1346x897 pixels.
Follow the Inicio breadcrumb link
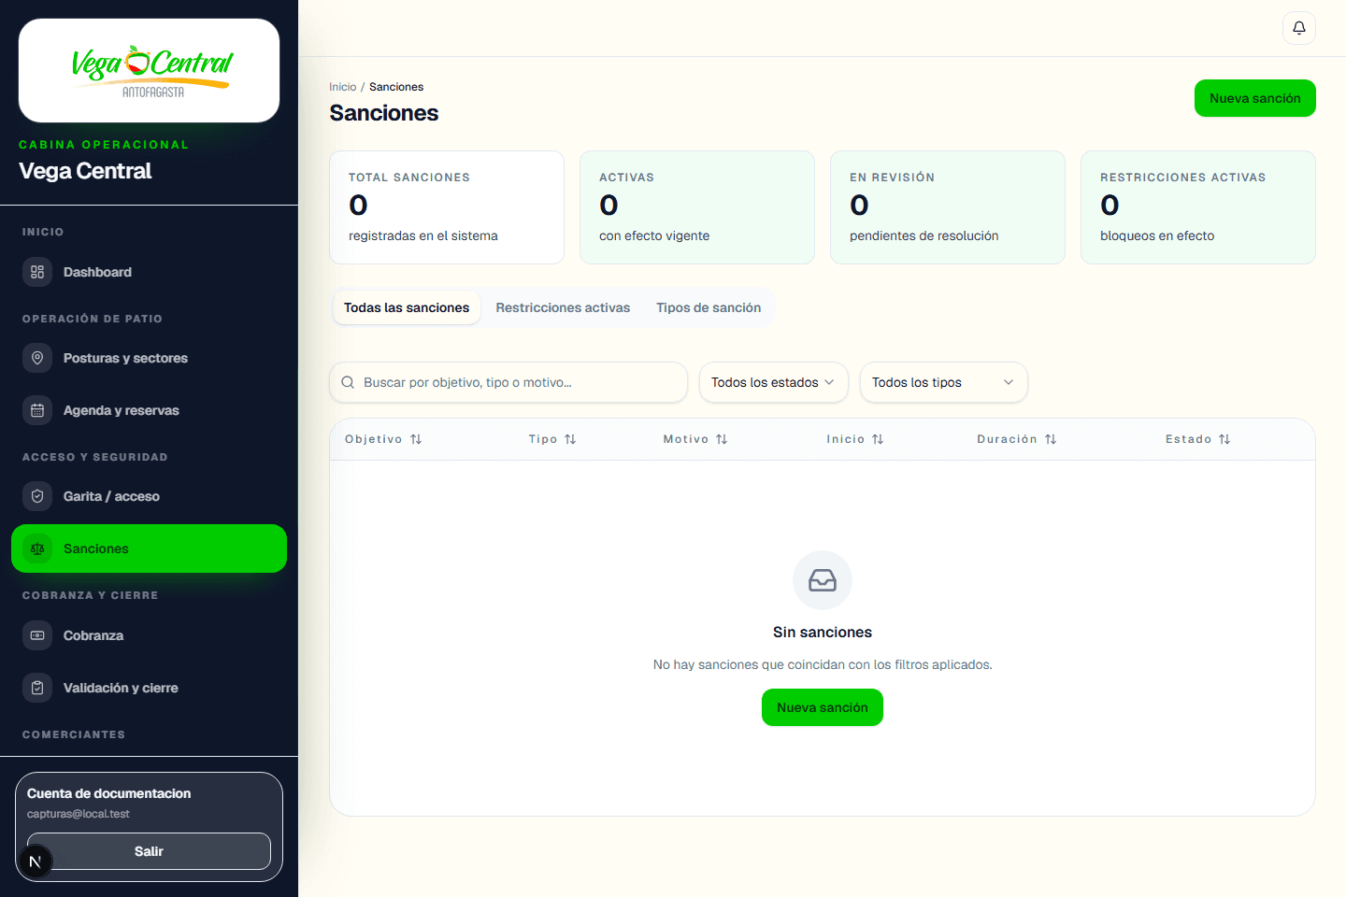[342, 87]
